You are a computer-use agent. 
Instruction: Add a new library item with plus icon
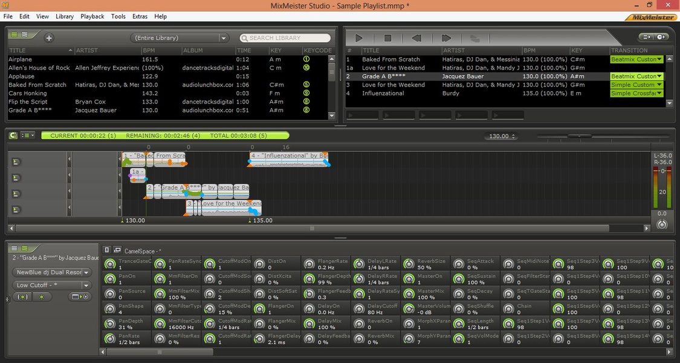[x=49, y=38]
